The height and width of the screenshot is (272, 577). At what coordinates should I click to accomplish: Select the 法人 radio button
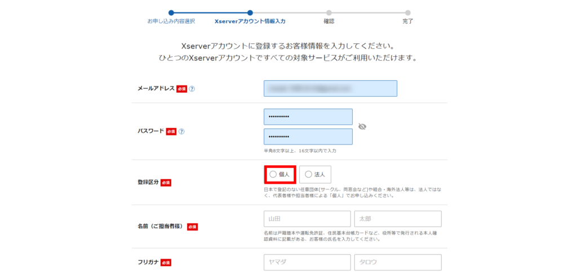[308, 175]
